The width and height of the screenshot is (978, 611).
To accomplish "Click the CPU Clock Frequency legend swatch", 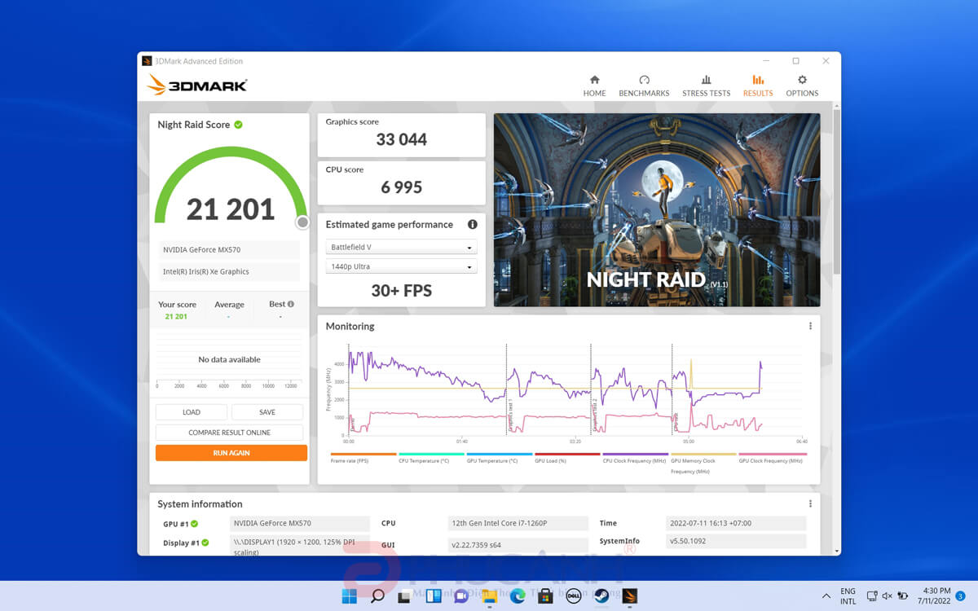I will coord(636,454).
